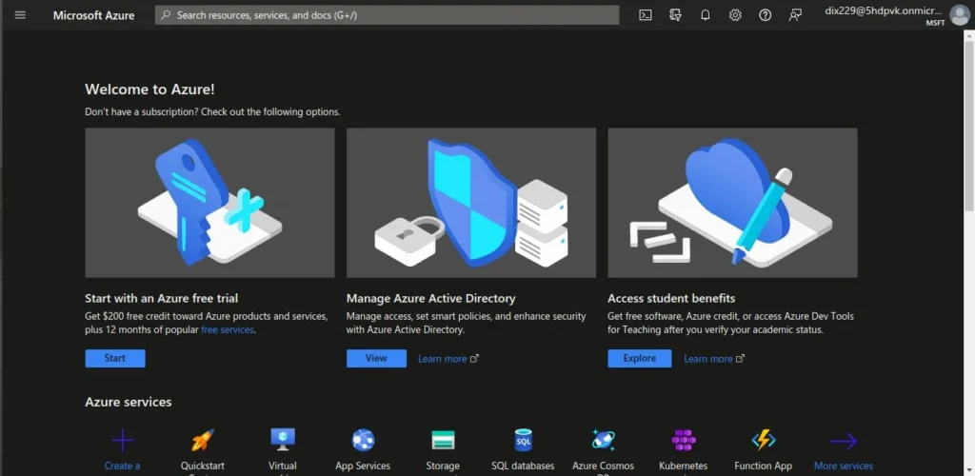
Task: Launch Cloud Shell from top bar
Action: point(646,15)
